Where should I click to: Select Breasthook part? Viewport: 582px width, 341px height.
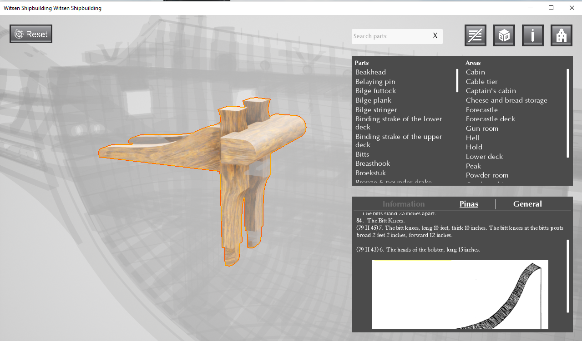pos(373,163)
